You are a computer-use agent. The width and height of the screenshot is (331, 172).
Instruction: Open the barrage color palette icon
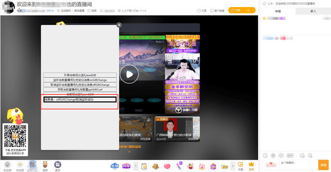point(281,156)
